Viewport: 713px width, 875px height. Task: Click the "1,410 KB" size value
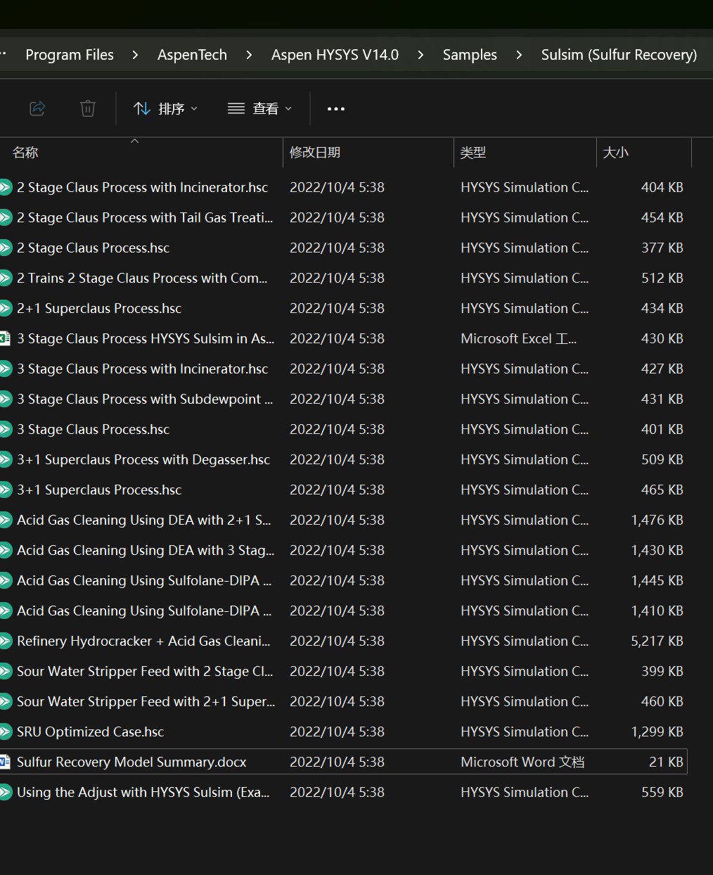pos(657,611)
